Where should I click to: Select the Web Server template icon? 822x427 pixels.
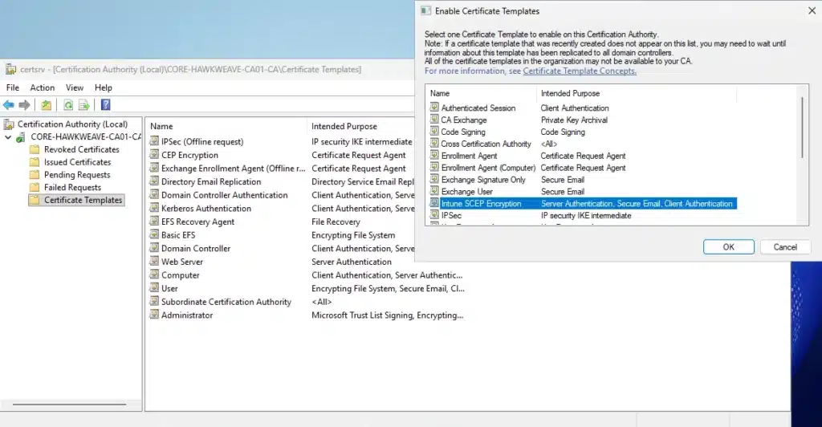click(x=154, y=262)
